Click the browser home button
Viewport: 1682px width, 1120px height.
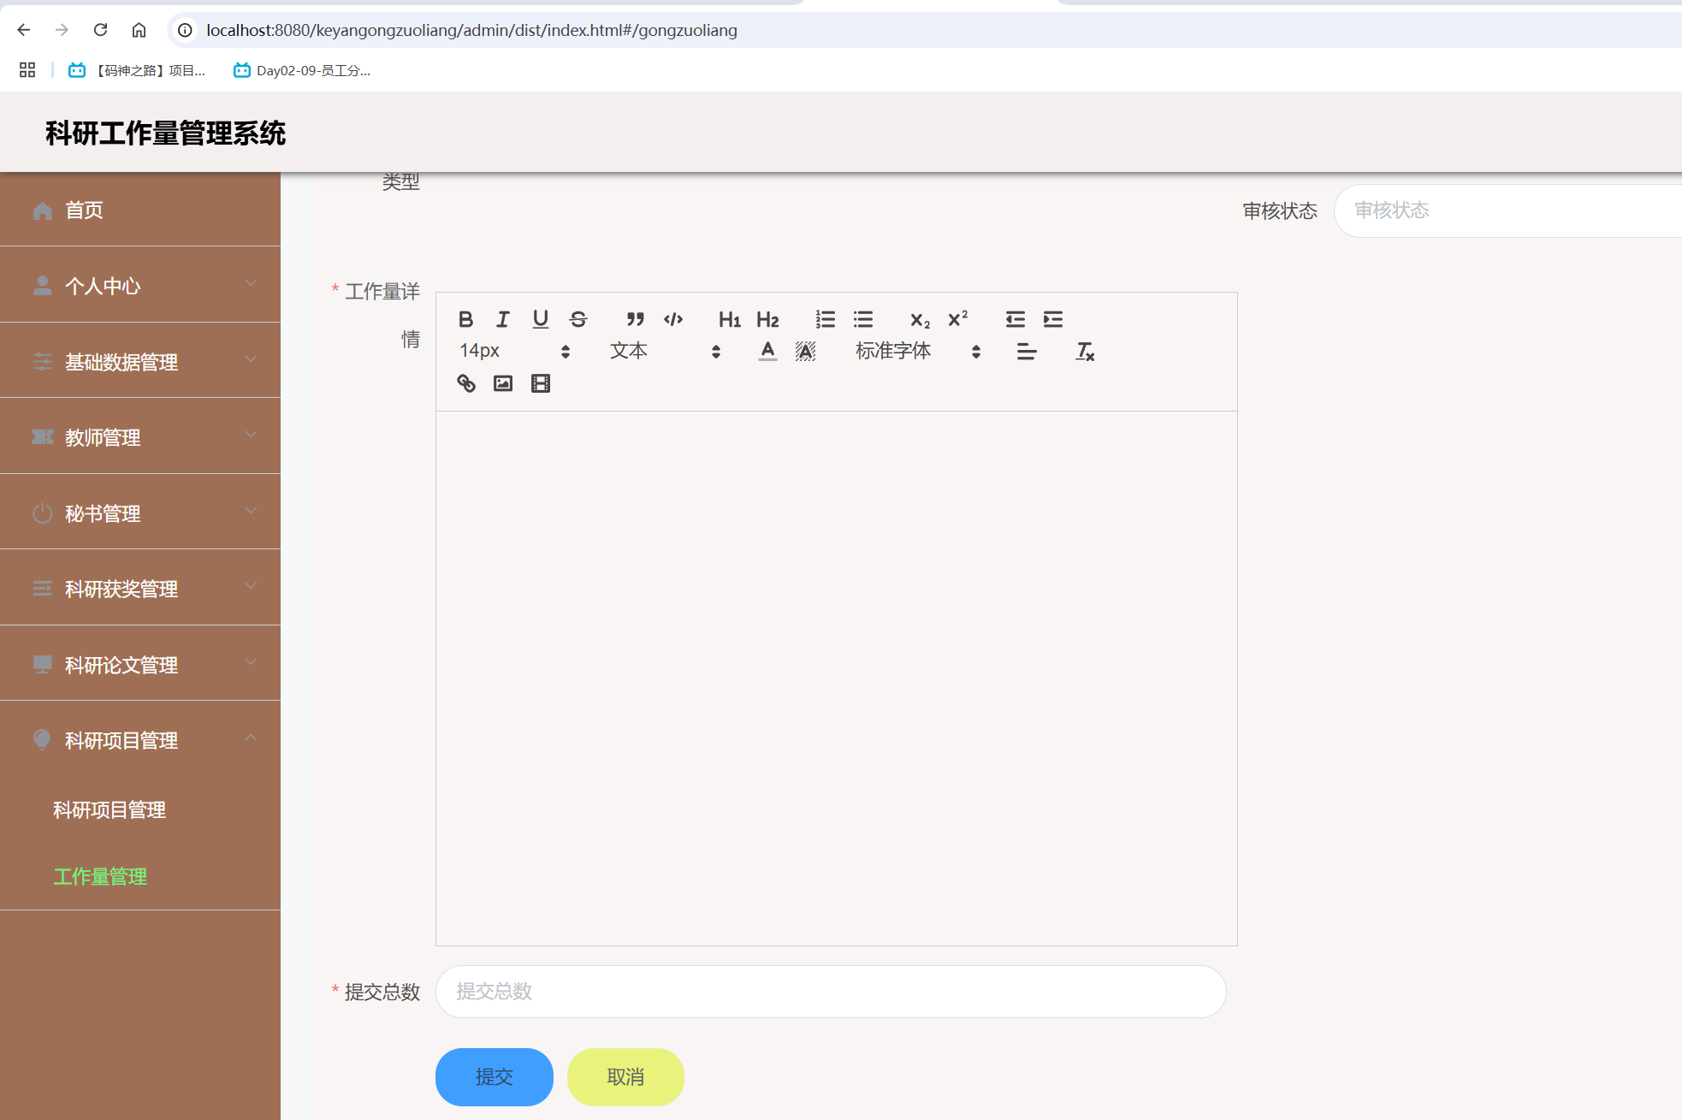point(139,30)
